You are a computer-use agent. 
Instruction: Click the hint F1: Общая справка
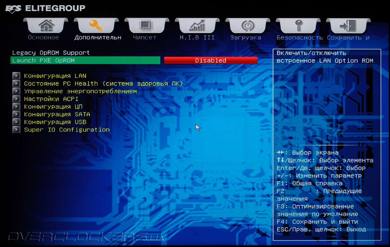310,183
